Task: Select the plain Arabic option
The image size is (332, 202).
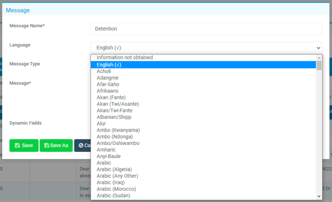Action: [x=104, y=163]
